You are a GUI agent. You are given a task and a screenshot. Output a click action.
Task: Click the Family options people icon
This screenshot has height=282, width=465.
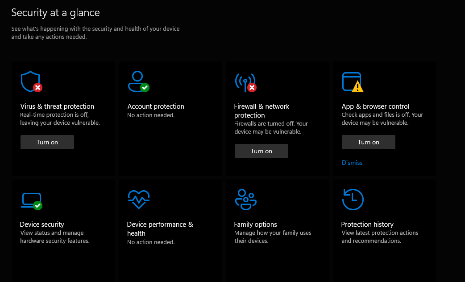[x=245, y=200]
